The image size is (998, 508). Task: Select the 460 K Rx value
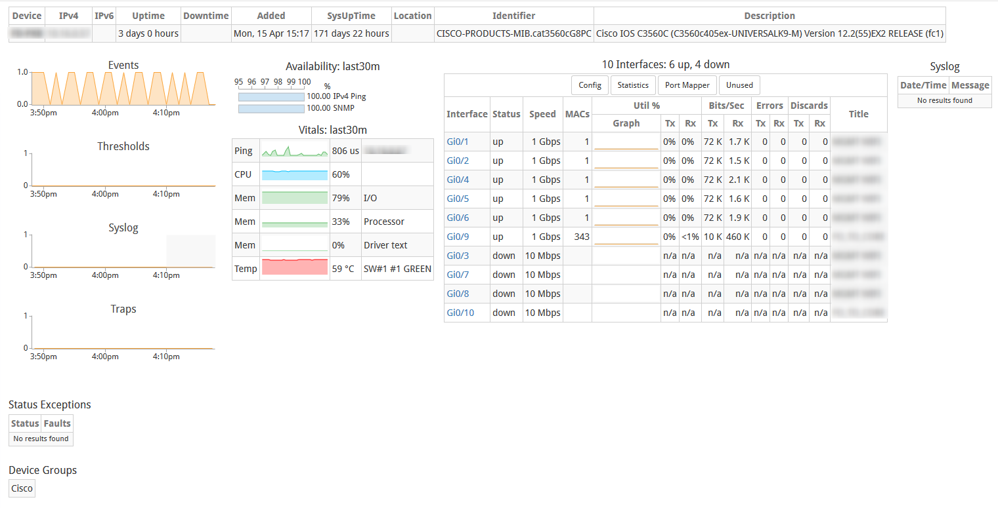tap(737, 237)
